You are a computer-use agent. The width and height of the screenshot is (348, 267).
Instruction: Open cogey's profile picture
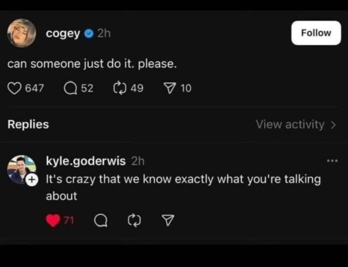[21, 33]
